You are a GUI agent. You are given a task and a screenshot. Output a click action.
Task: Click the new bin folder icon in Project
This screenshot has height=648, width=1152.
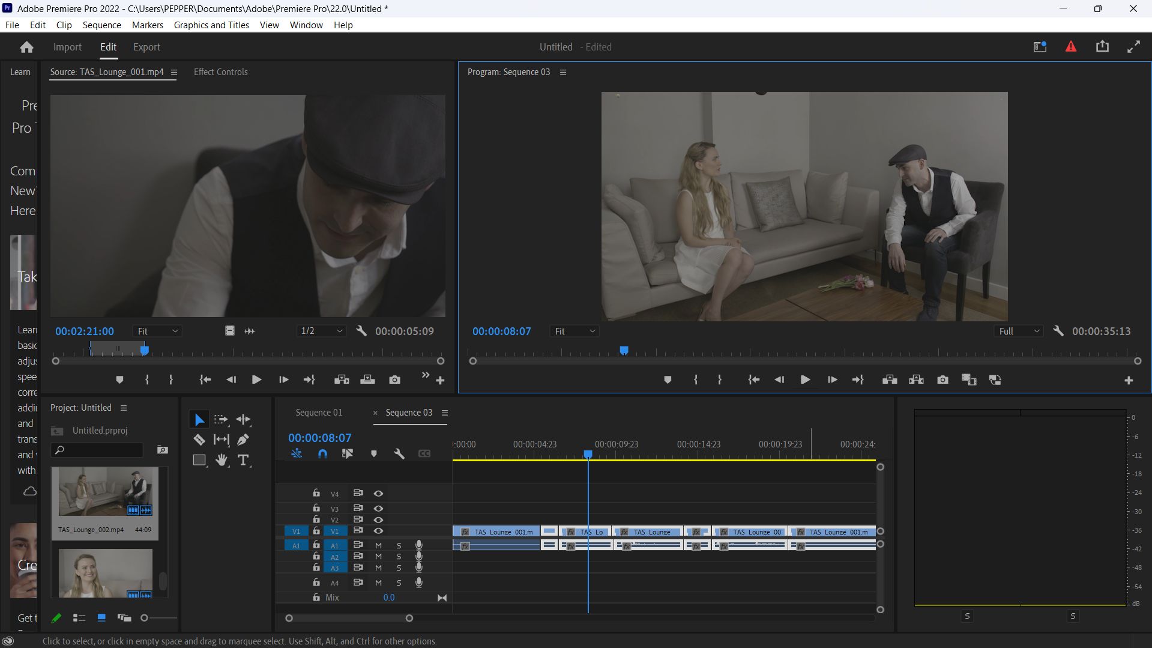[x=162, y=449]
